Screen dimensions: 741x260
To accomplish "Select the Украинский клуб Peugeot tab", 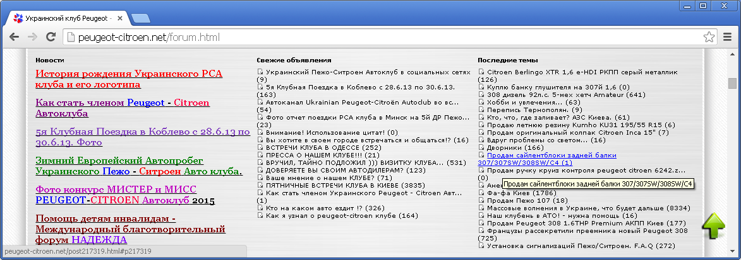I will tap(68, 19).
